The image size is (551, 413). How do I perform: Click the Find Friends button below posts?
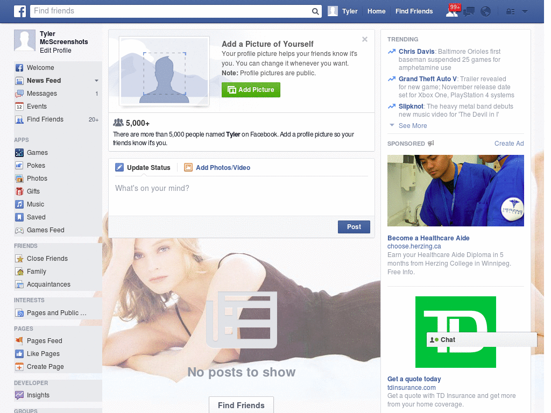pyautogui.click(x=241, y=405)
